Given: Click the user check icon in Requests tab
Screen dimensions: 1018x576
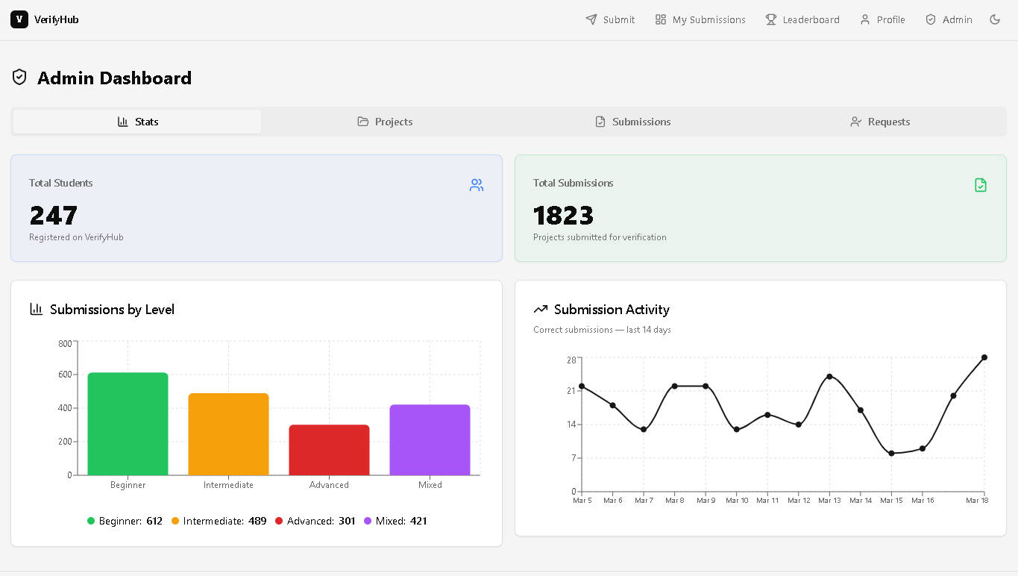Looking at the screenshot, I should [x=856, y=122].
